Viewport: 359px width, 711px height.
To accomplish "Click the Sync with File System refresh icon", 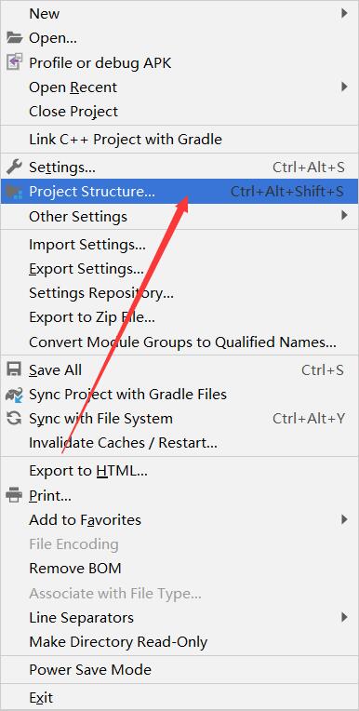I will point(15,418).
